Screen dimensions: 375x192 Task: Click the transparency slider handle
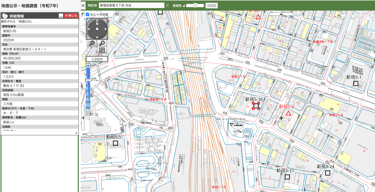[x=195, y=5]
